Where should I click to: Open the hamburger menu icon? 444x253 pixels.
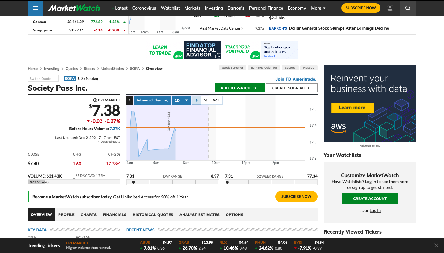(x=35, y=8)
